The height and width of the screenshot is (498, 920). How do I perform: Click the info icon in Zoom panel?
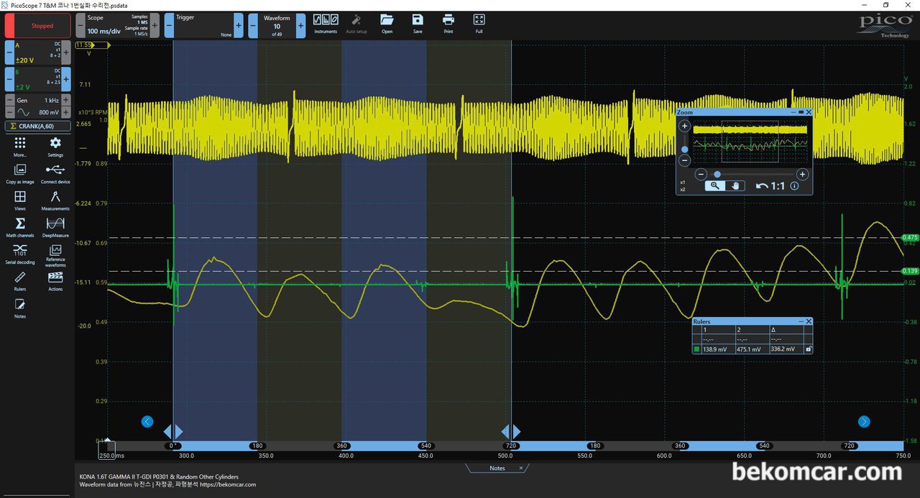794,185
